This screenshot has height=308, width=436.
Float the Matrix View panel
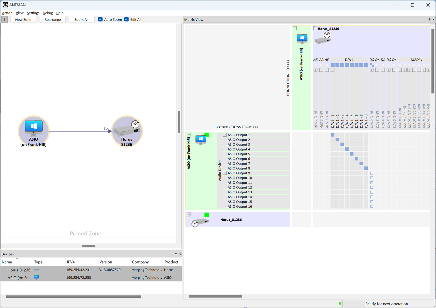click(429, 19)
